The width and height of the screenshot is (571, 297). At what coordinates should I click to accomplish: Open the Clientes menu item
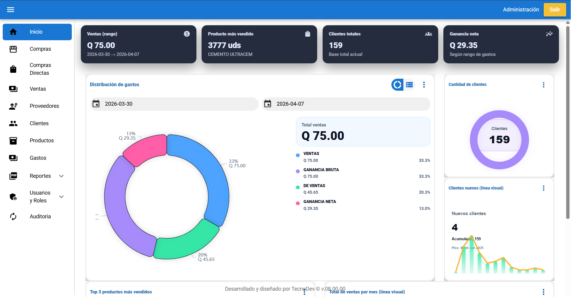[39, 123]
